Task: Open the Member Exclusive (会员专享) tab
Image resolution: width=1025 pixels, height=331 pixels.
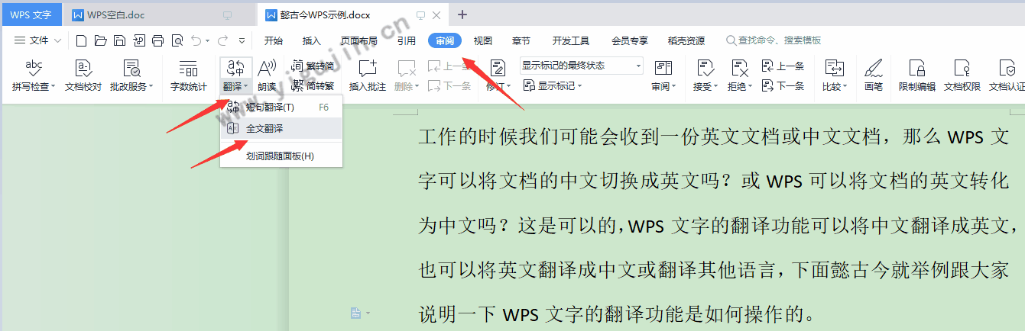Action: tap(630, 40)
